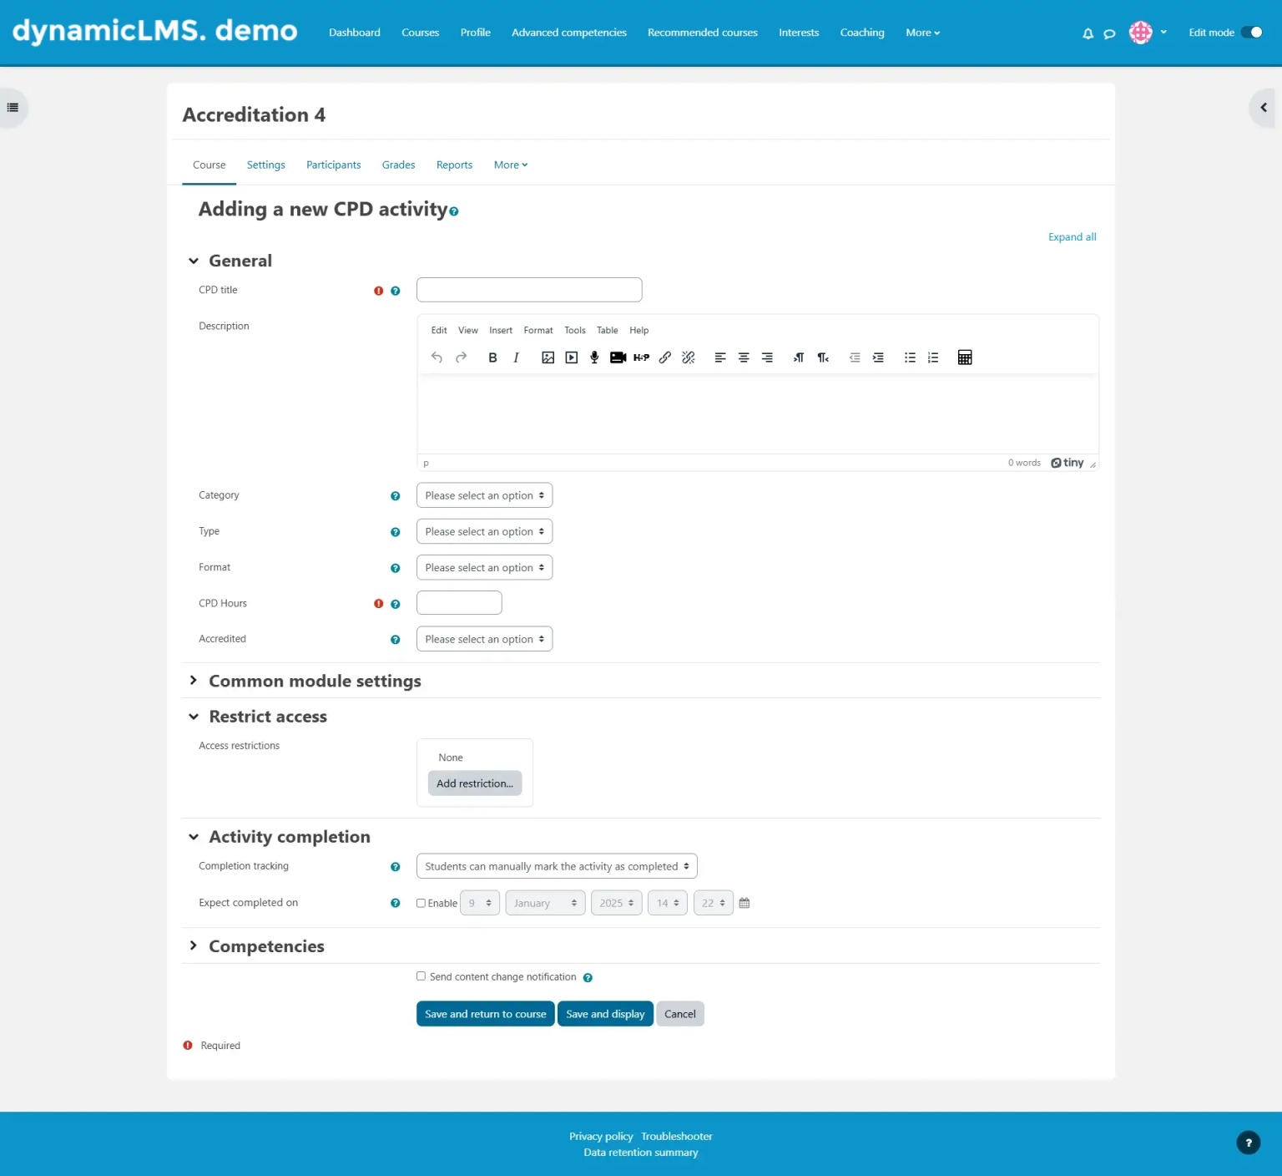Create a numbered list in editor

(x=933, y=357)
